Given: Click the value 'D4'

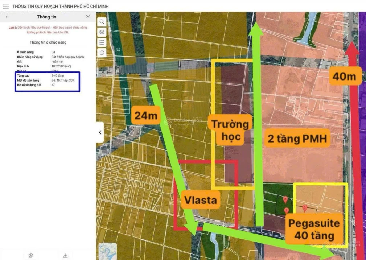Looking at the screenshot, I should click(x=53, y=52).
